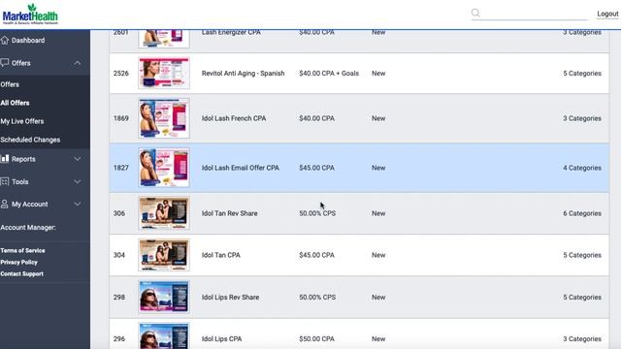Open Contact Support link
The height and width of the screenshot is (349, 621).
21,273
